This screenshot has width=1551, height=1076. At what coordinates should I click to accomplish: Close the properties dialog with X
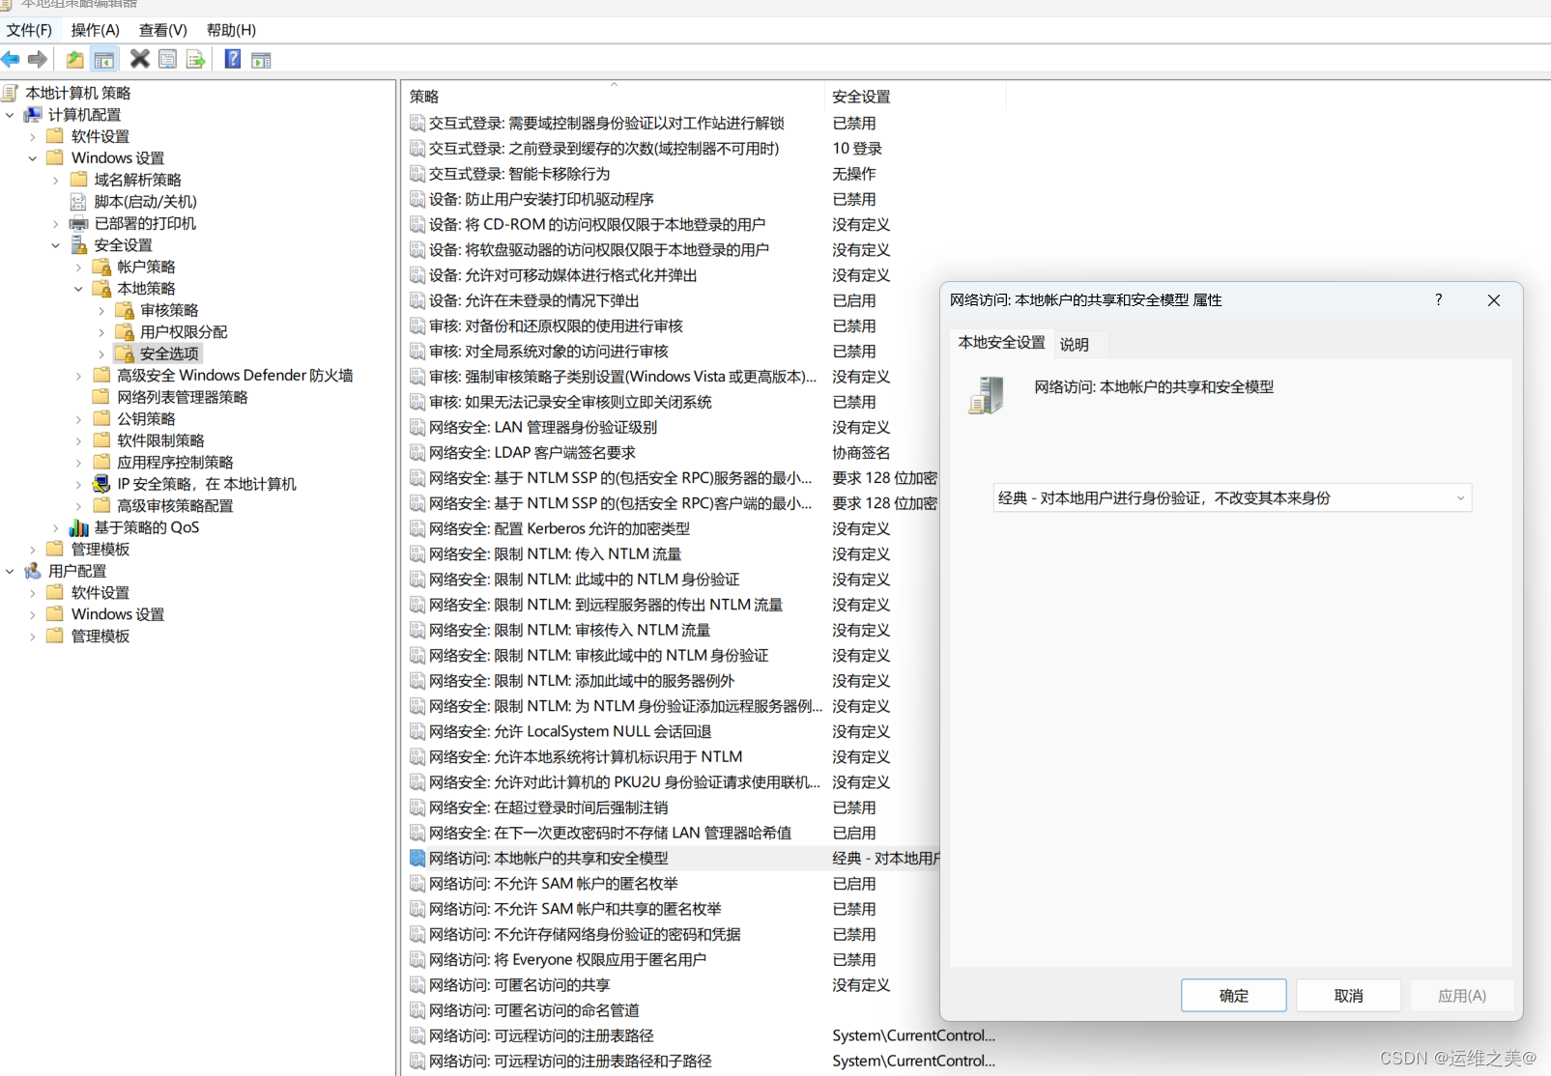point(1494,300)
